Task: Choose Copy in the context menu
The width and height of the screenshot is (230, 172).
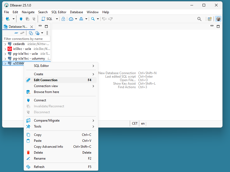Action: pyautogui.click(x=61, y=135)
